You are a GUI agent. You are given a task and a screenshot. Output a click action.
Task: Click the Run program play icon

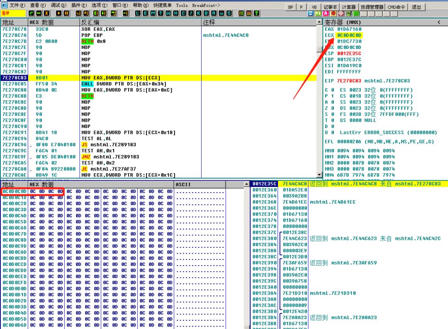pos(58,13)
